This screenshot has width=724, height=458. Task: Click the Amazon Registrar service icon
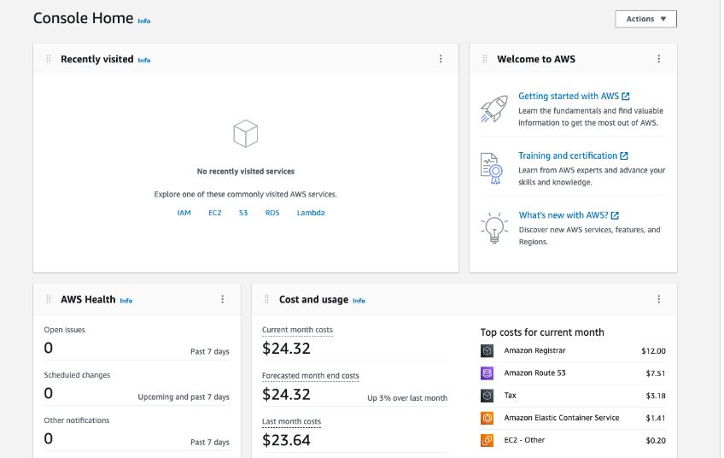pyautogui.click(x=487, y=351)
